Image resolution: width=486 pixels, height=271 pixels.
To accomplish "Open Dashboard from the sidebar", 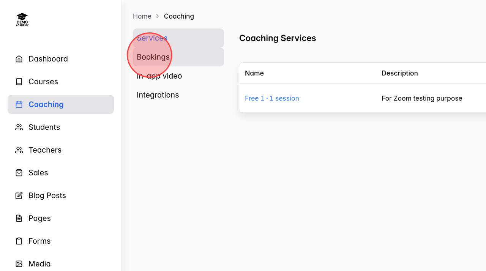I will 61,59.
